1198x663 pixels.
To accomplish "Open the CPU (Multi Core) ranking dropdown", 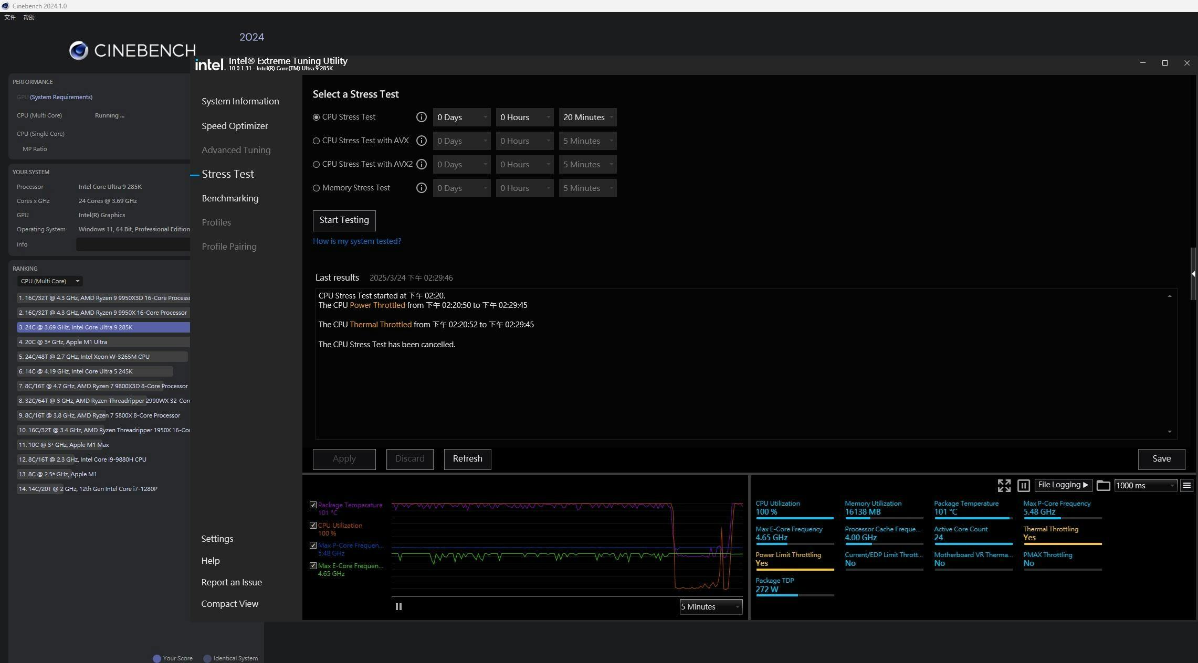I will coord(50,281).
